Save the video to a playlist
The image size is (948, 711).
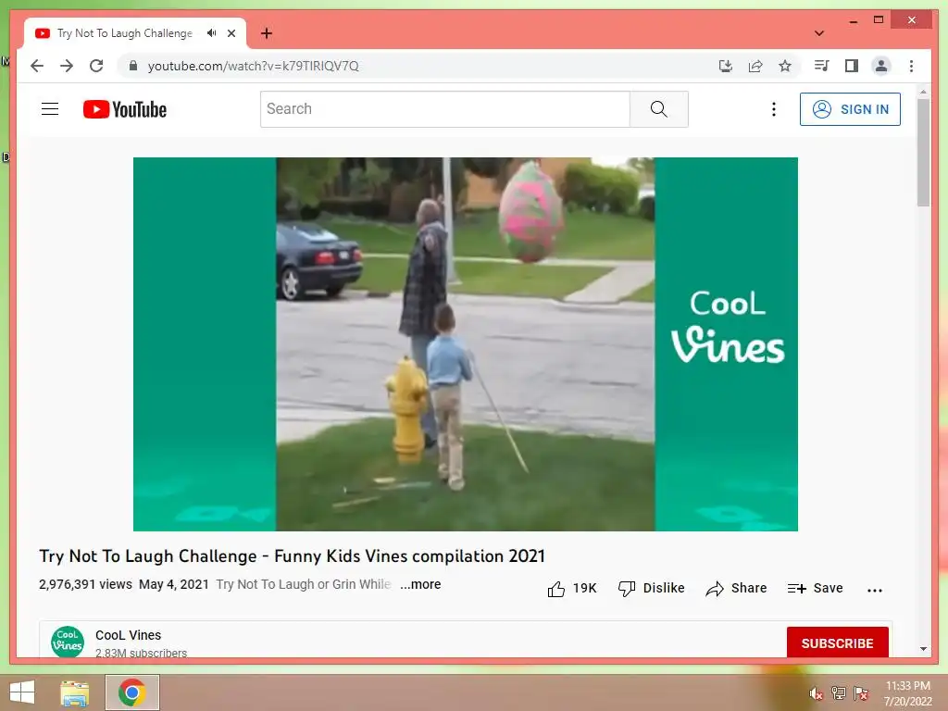point(815,588)
